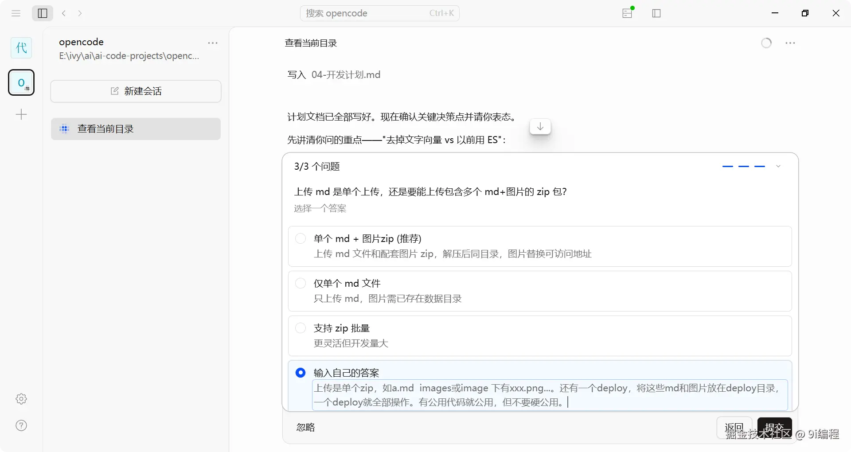851x452 pixels.
Task: Click the 3/3 个问题 counter label
Action: (317, 166)
